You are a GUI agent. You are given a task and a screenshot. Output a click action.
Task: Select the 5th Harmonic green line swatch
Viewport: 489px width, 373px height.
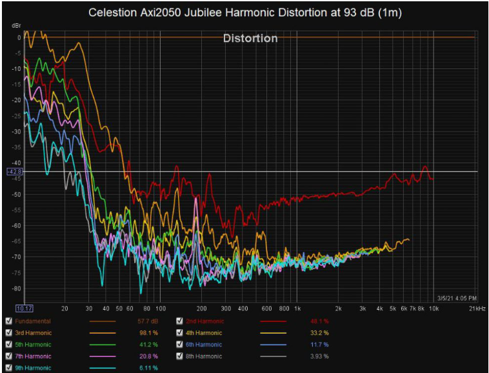tap(103, 345)
